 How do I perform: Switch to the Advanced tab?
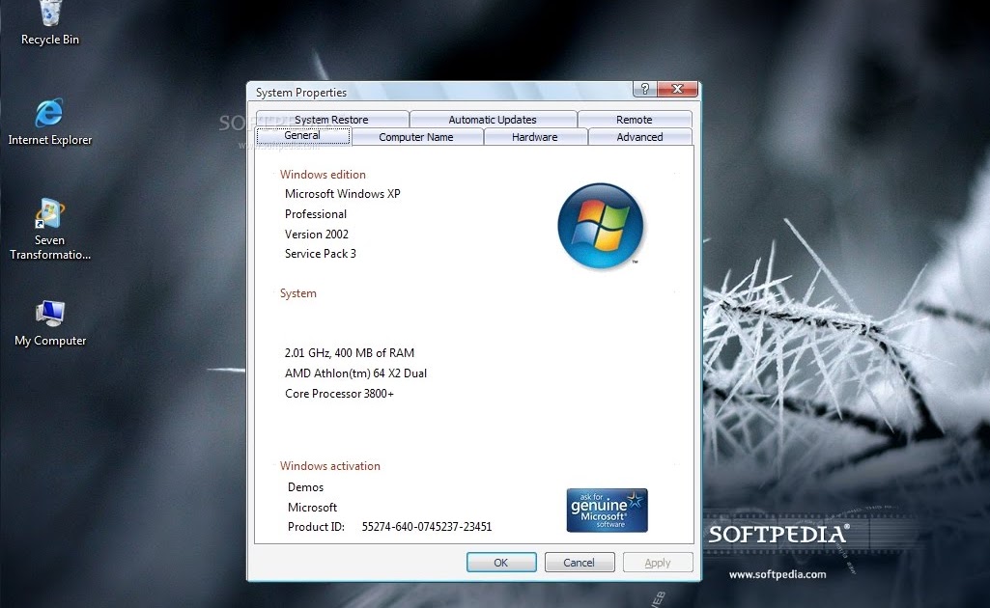click(640, 137)
